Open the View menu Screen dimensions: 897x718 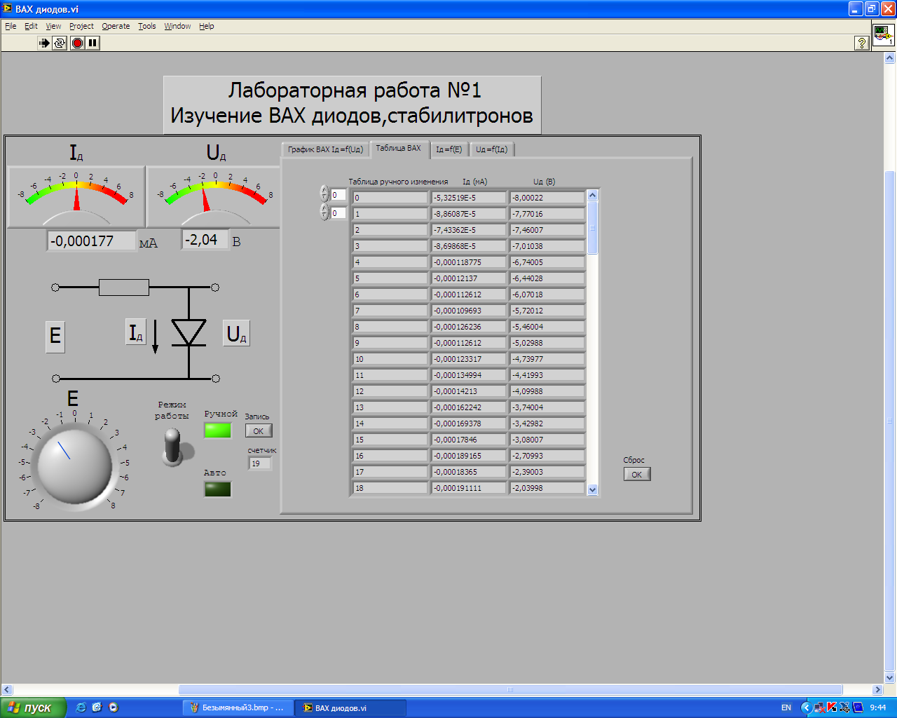click(x=53, y=26)
